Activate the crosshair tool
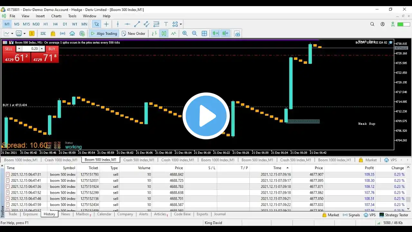 coord(106,24)
